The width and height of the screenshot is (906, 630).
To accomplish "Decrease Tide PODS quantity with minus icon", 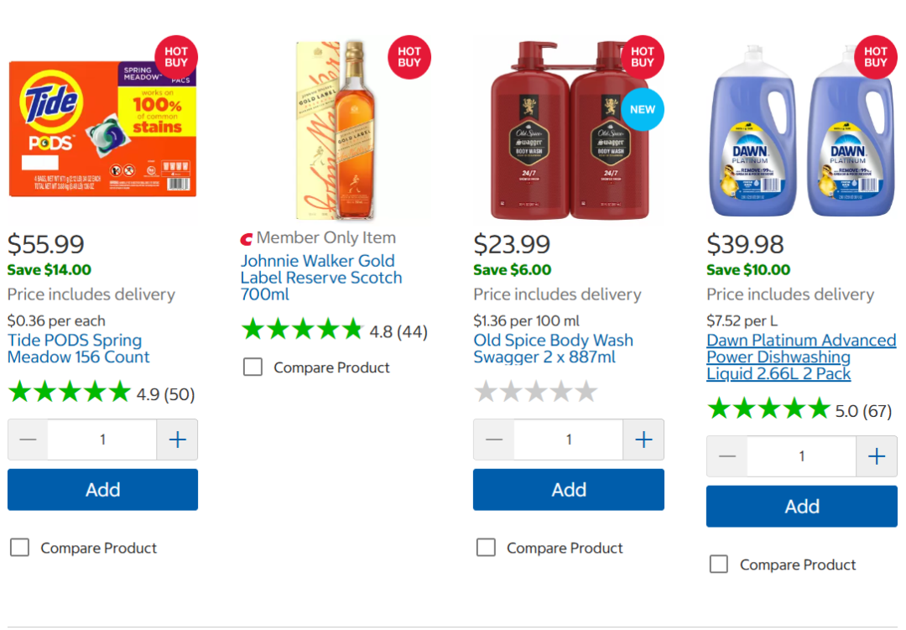I will pyautogui.click(x=29, y=440).
